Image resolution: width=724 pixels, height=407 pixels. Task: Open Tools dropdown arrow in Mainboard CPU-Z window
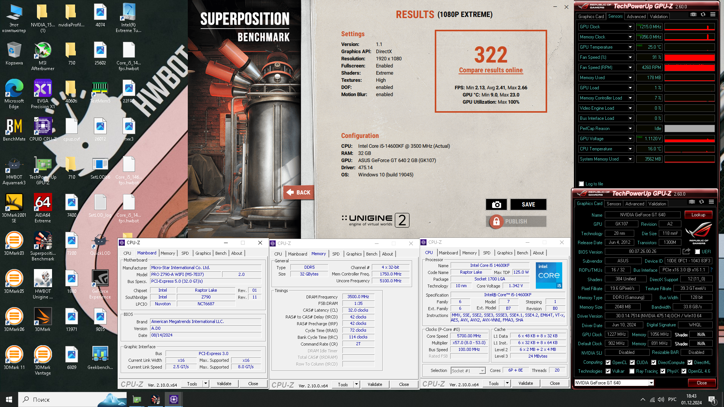(206, 384)
